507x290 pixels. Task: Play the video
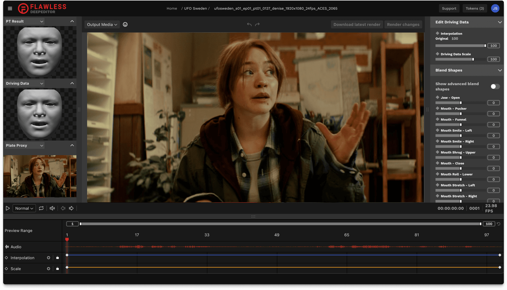[x=8, y=208]
